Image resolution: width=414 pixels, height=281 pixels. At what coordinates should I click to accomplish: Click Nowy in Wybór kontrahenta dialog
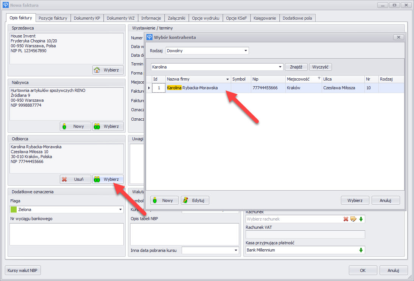[x=164, y=200]
